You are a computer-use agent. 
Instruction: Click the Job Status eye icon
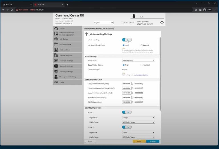click(56, 39)
